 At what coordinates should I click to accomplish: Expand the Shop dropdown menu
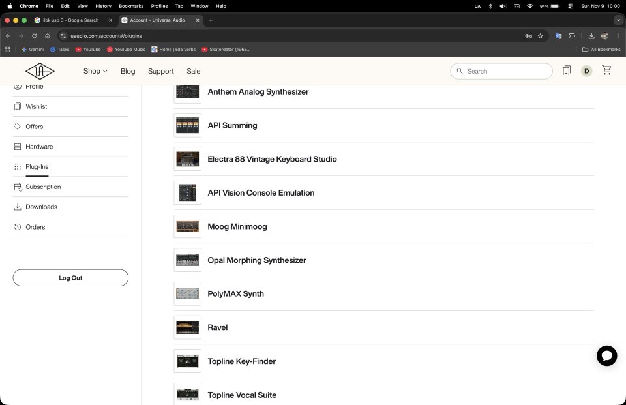coord(95,71)
